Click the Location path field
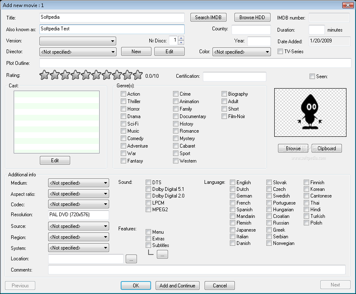 (x=86, y=259)
